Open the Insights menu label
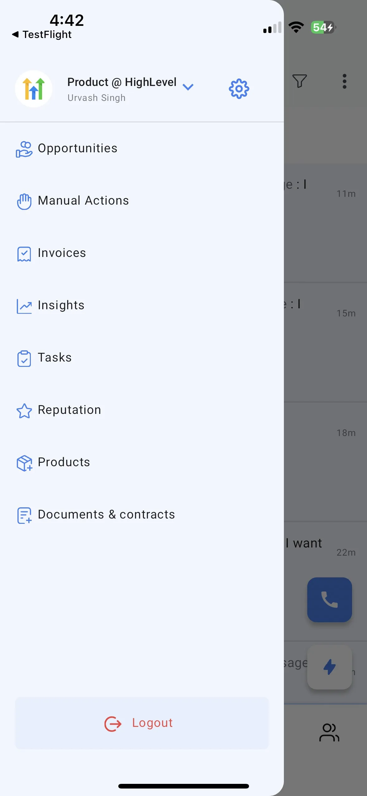 tap(61, 305)
